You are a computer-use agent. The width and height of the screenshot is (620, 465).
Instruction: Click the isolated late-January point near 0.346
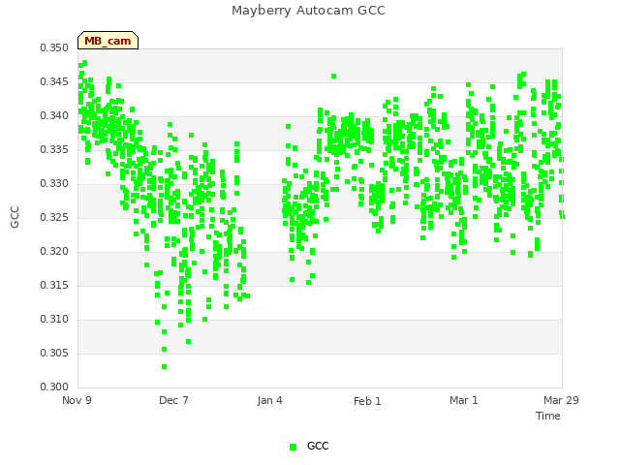pos(333,77)
